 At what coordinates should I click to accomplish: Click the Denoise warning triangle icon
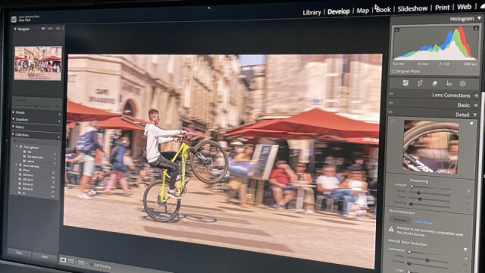tap(391, 229)
